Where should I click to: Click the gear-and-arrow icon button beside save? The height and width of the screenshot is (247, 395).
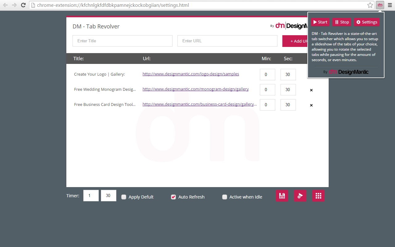(300, 196)
